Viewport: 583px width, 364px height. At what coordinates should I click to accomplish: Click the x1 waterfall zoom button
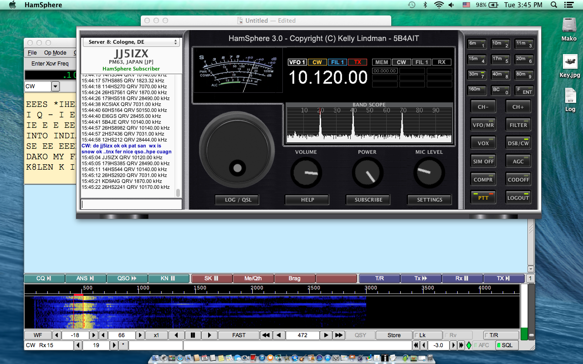click(156, 335)
